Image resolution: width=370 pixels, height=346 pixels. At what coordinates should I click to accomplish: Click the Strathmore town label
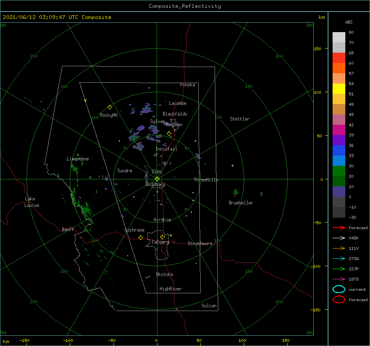[200, 244]
